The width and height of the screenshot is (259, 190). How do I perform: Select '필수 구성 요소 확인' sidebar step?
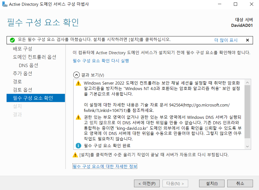36,98
